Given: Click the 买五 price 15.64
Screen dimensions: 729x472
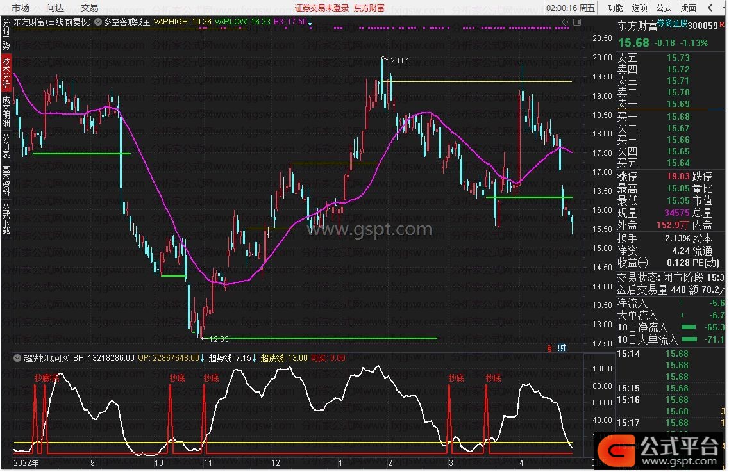Looking at the screenshot, I should click(678, 163).
